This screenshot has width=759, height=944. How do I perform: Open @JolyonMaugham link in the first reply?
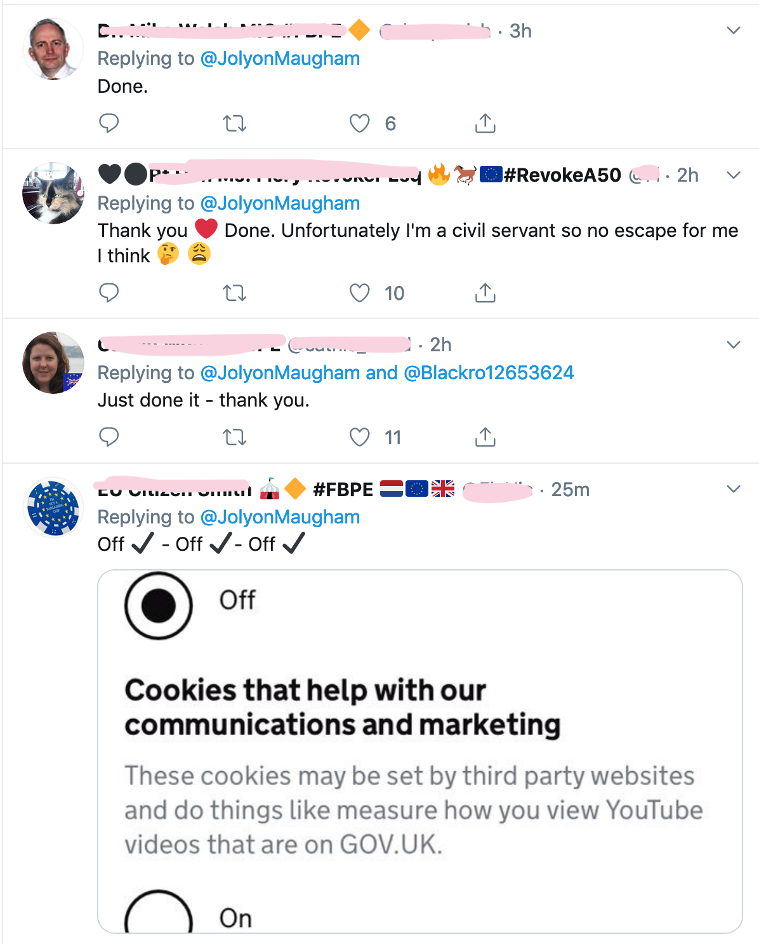point(280,58)
